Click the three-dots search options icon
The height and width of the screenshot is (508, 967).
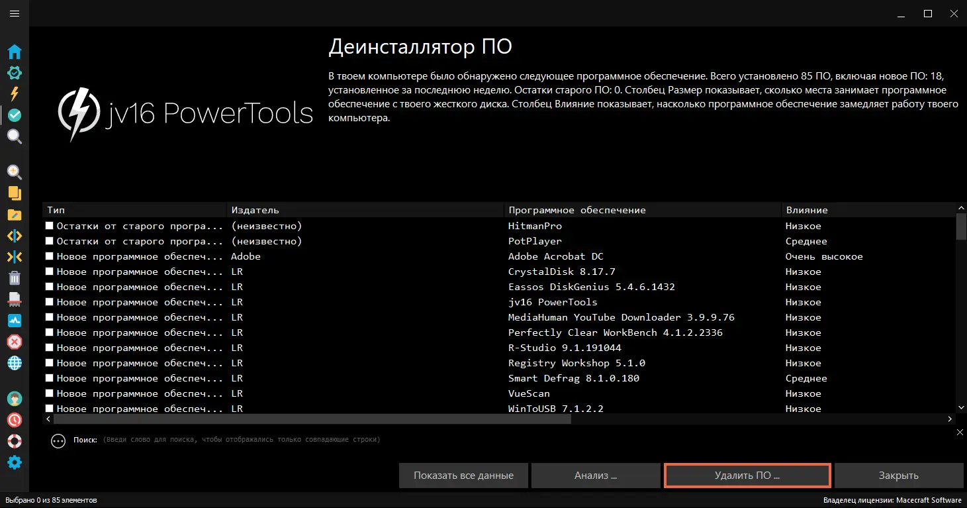pyautogui.click(x=58, y=440)
